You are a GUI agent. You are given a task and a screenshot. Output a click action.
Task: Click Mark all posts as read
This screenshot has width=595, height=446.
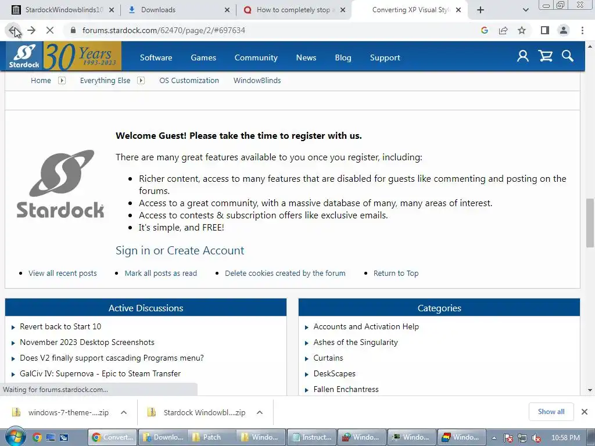coord(161,273)
